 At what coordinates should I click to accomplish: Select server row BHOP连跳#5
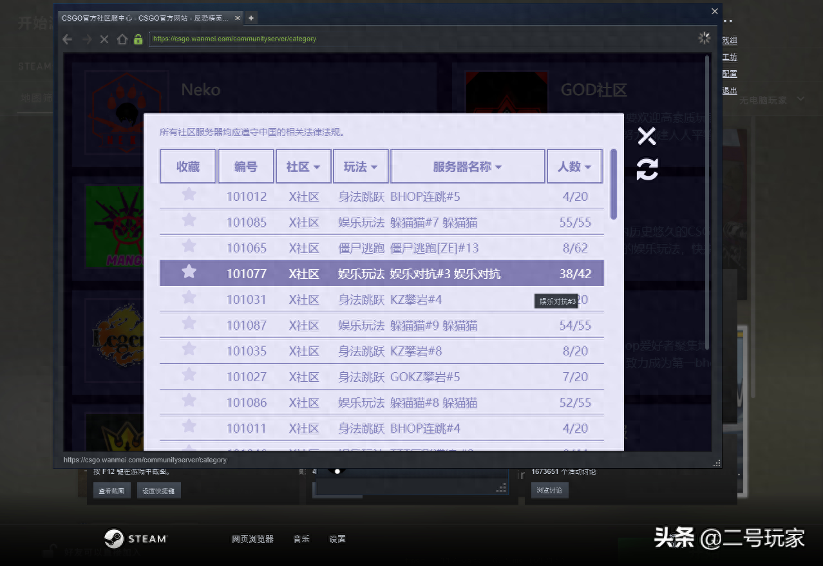382,196
